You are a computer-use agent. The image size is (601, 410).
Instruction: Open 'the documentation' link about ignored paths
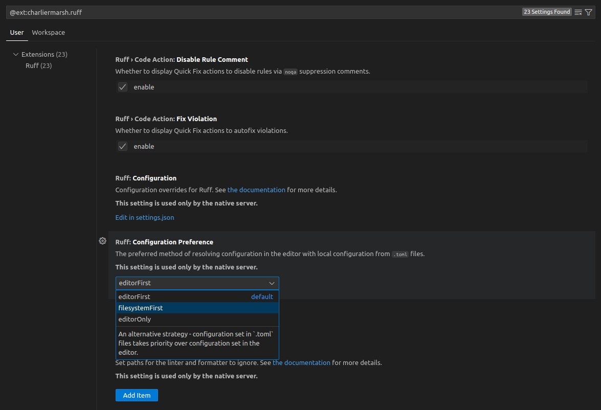point(301,363)
